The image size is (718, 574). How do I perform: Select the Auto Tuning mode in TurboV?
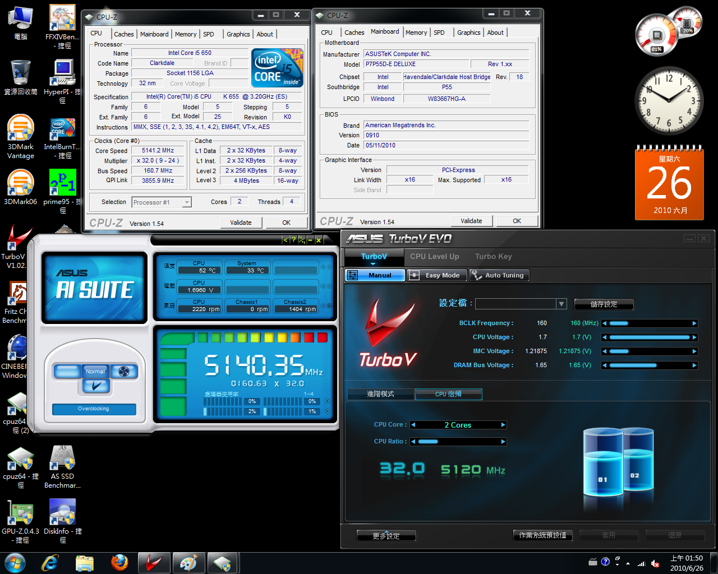pyautogui.click(x=499, y=275)
